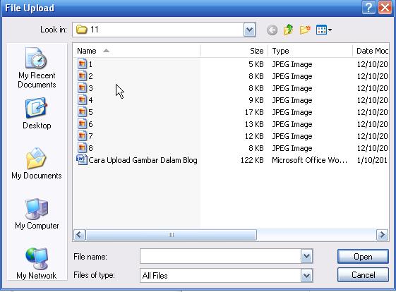Viewport: 396px width, 292px height.
Task: Click the 13 KB size cell
Action: point(254,124)
